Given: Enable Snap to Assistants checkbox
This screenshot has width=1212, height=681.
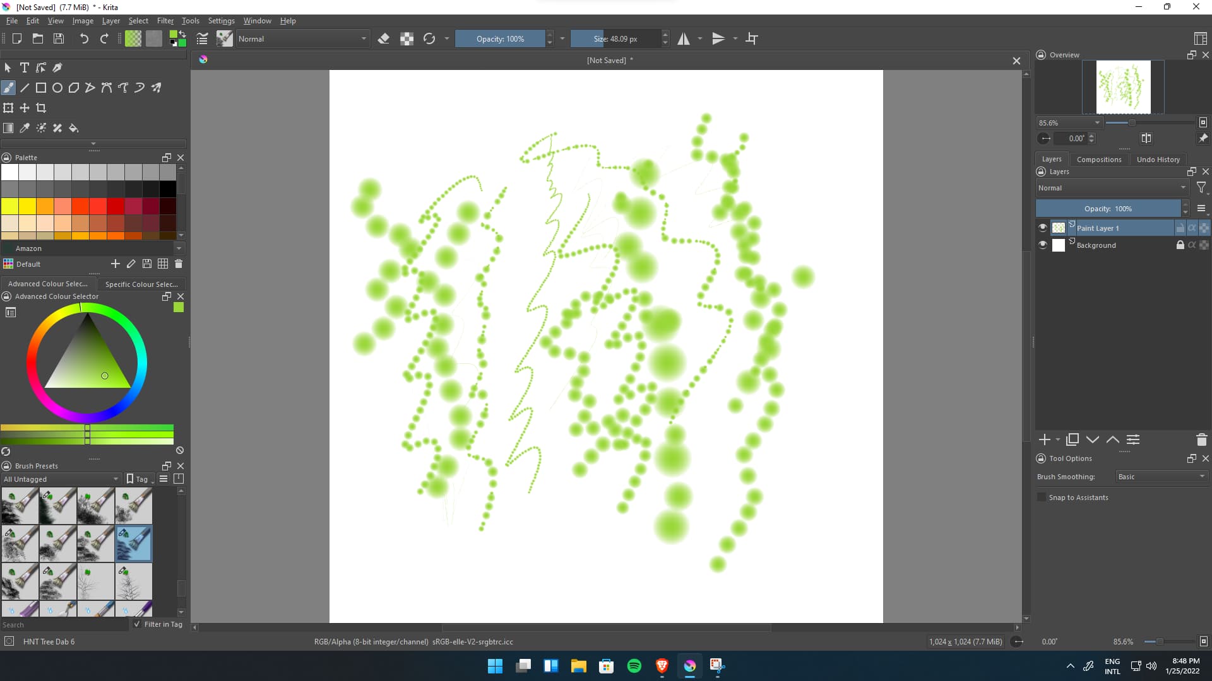Looking at the screenshot, I should pyautogui.click(x=1042, y=498).
